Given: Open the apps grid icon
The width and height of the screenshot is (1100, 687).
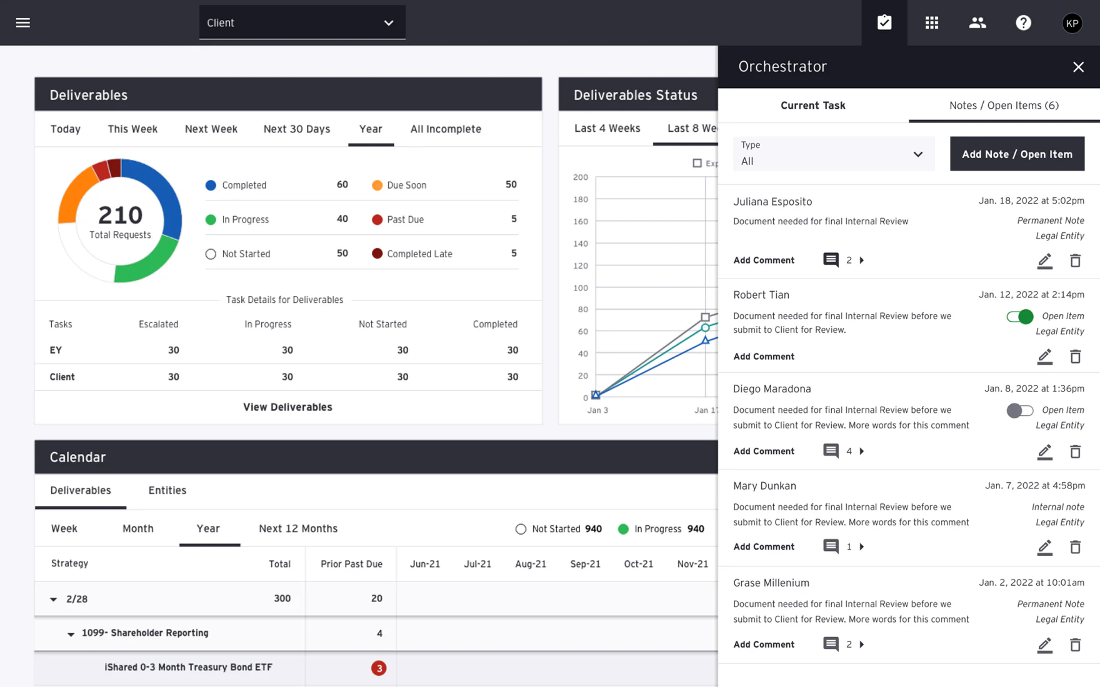Looking at the screenshot, I should [931, 22].
